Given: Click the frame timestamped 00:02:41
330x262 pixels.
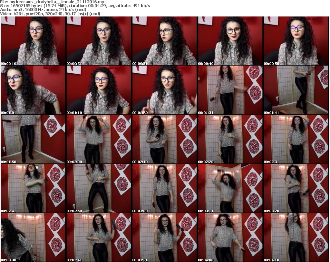Looking at the screenshot, I should 33,188.
